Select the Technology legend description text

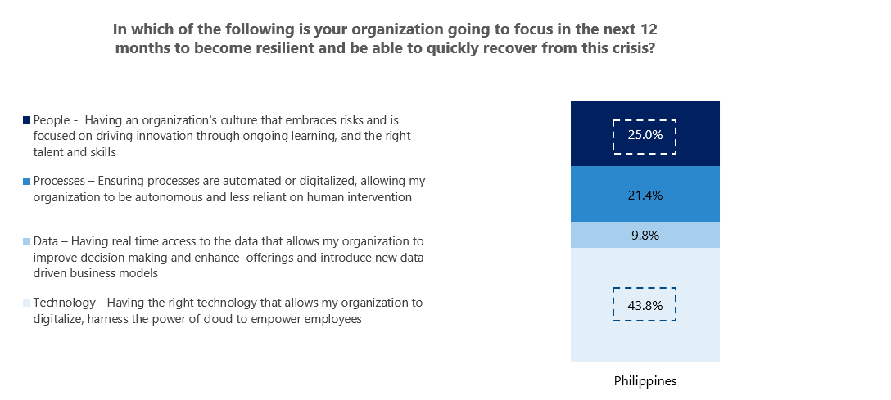(228, 311)
